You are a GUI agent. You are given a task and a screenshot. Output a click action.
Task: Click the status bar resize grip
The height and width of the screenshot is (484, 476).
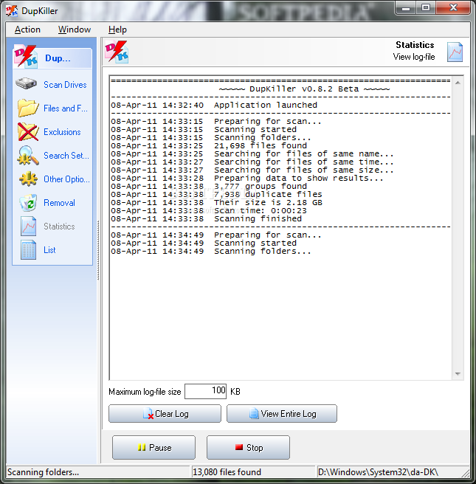pyautogui.click(x=466, y=473)
